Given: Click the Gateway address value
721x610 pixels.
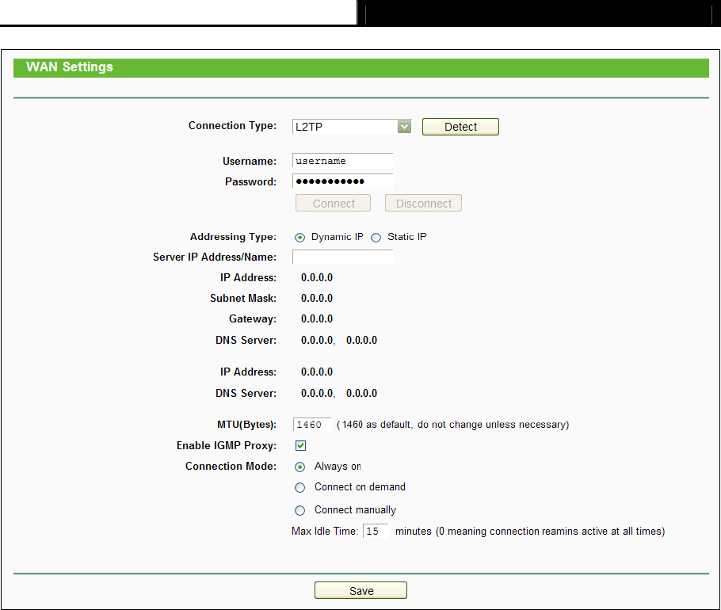Looking at the screenshot, I should [317, 319].
